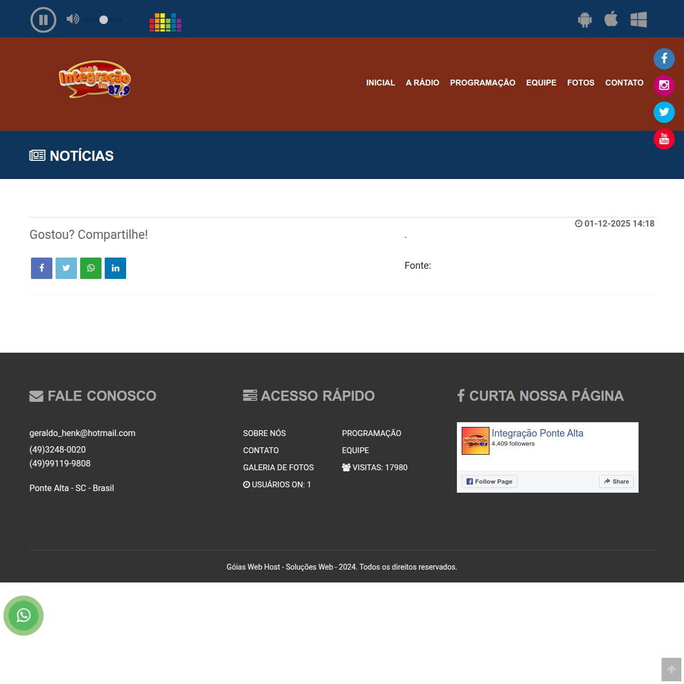The width and height of the screenshot is (684, 684).
Task: Pause the radio stream player
Action: click(x=43, y=20)
